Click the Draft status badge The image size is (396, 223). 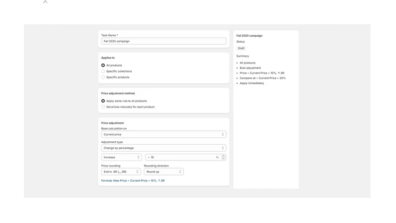pyautogui.click(x=241, y=48)
